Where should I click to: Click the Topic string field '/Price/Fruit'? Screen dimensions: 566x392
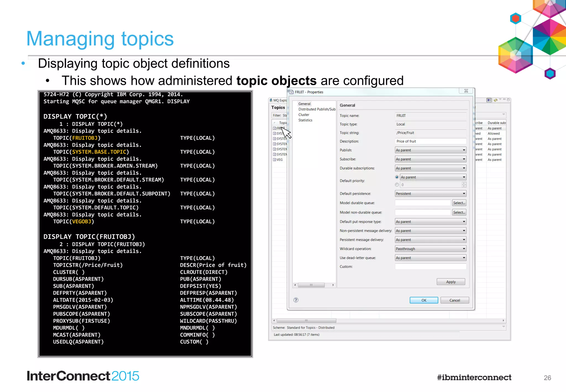[x=431, y=133]
